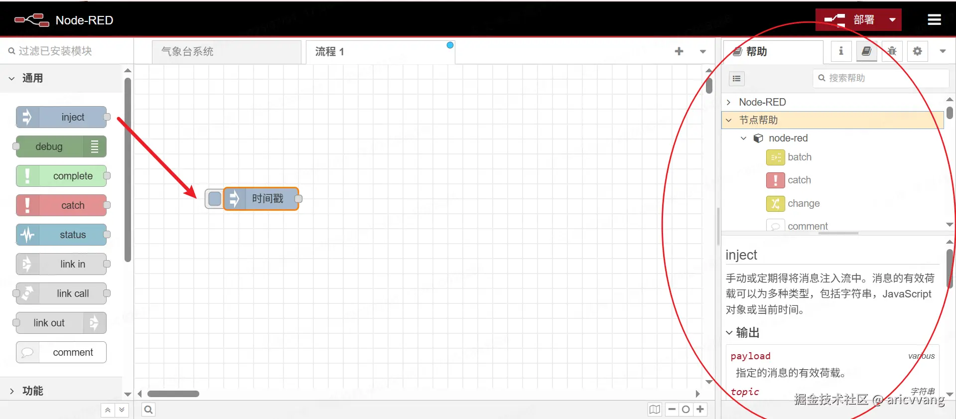The height and width of the screenshot is (419, 956).
Task: Open the deploy options dropdown arrow
Action: coord(892,20)
